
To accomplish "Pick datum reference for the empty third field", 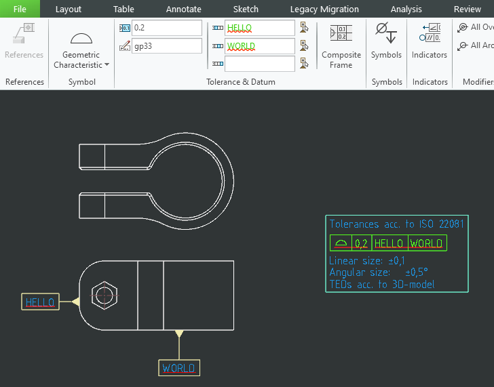I will tap(304, 64).
